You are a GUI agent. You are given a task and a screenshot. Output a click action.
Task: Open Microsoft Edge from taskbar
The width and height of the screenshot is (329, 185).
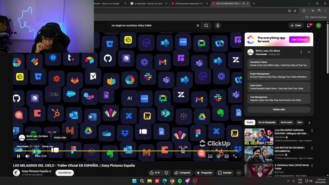click(165, 181)
